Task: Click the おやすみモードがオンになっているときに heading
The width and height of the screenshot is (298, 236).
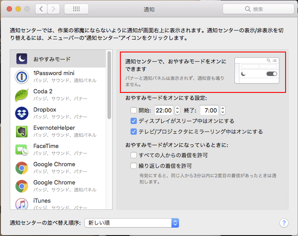Action: (177, 145)
